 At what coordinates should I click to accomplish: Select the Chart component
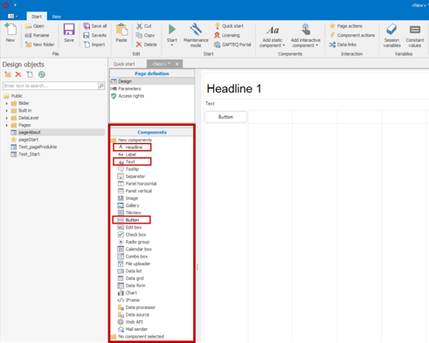click(128, 292)
